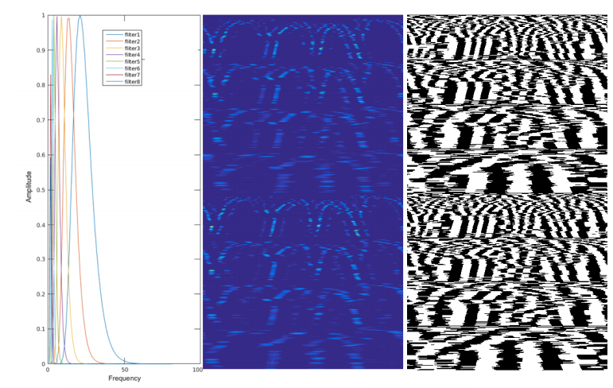Select the filter4 legend entry
This screenshot has height=388, width=613.
point(132,55)
